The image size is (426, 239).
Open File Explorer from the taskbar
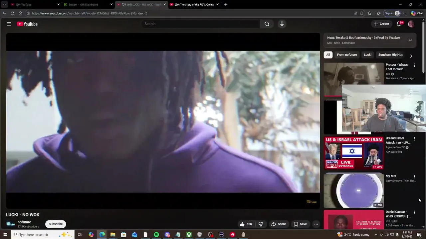113,235
